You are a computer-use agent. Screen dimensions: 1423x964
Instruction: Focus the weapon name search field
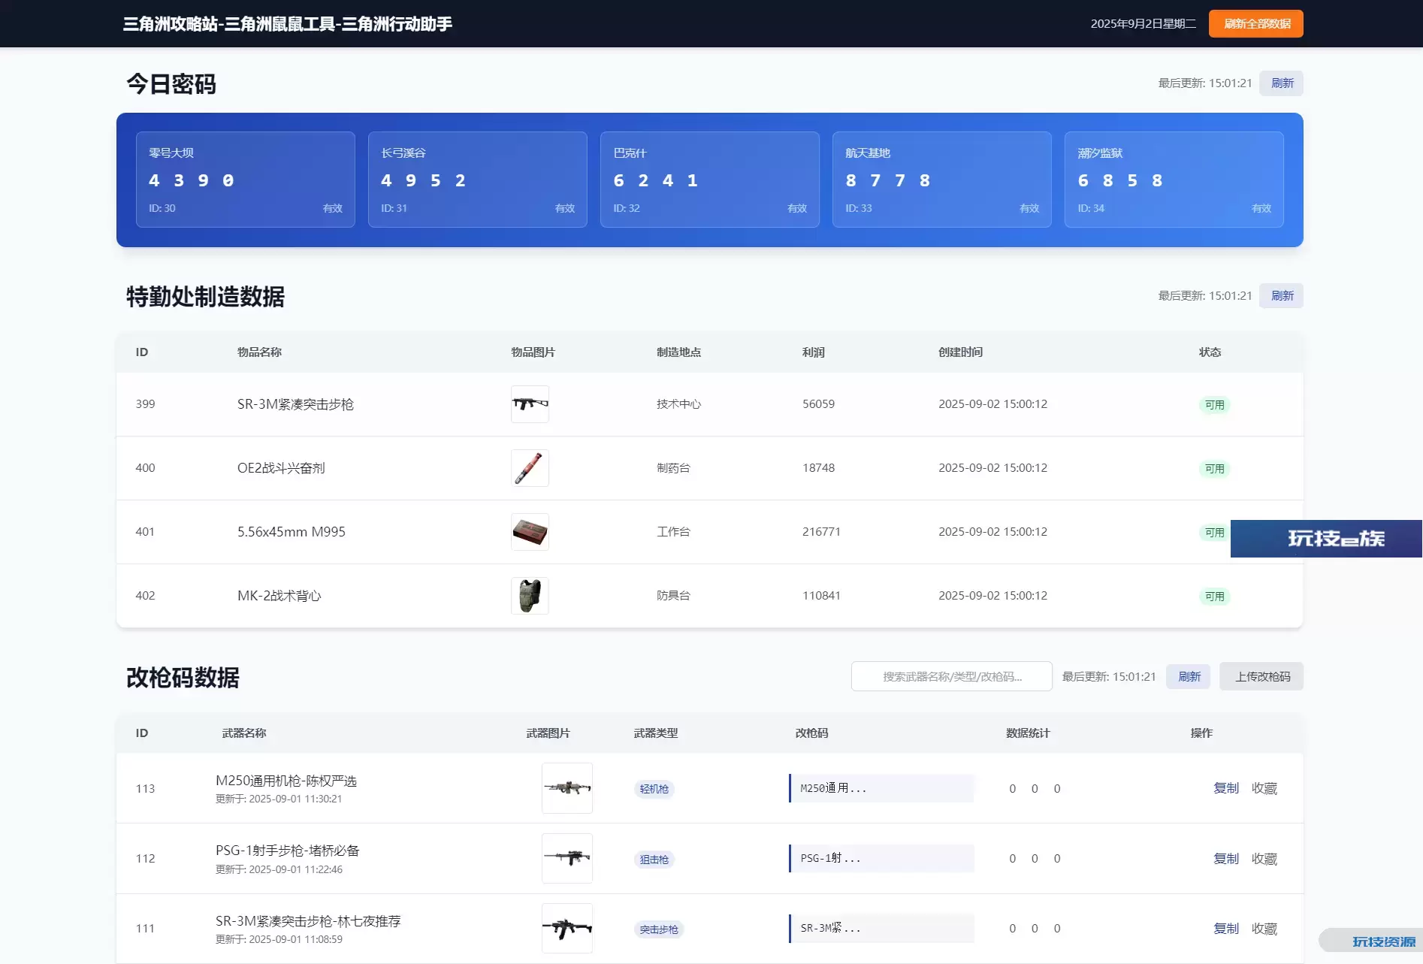click(x=951, y=677)
